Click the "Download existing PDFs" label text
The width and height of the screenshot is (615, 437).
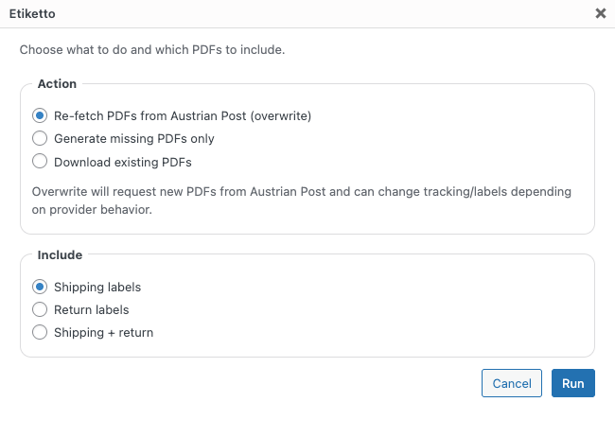[x=123, y=162]
